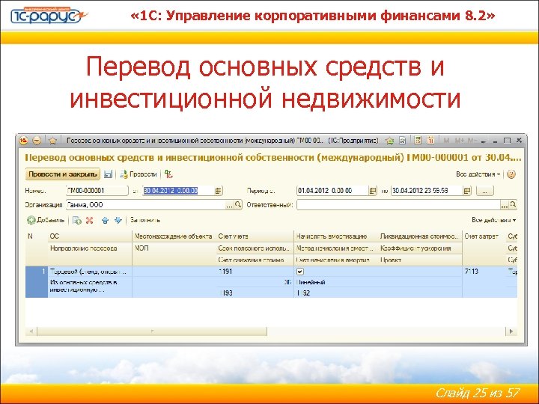
Task: Click the red X delete row icon
Action: (89, 220)
